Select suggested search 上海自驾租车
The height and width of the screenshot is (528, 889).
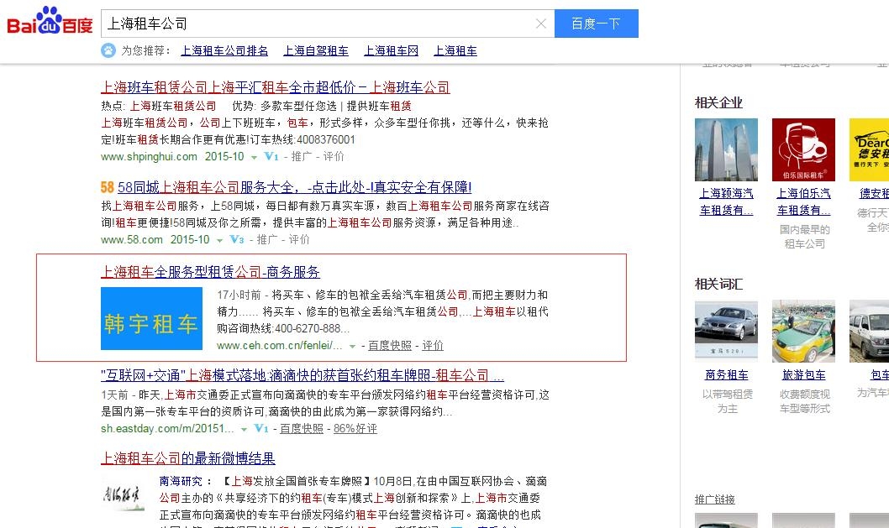click(x=316, y=50)
